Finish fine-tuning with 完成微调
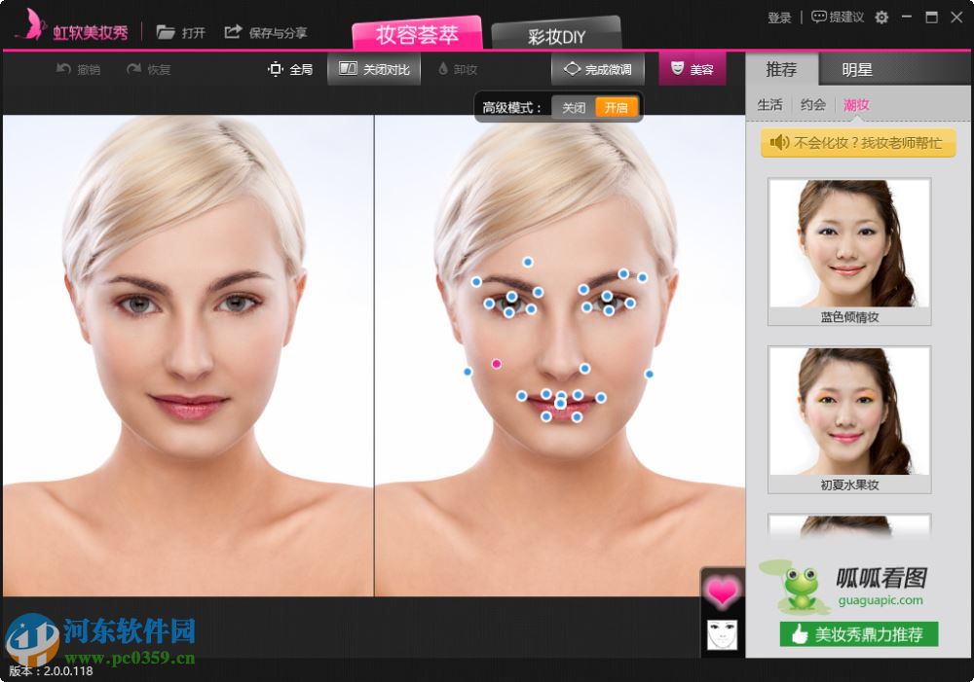The height and width of the screenshot is (682, 974). (x=598, y=69)
